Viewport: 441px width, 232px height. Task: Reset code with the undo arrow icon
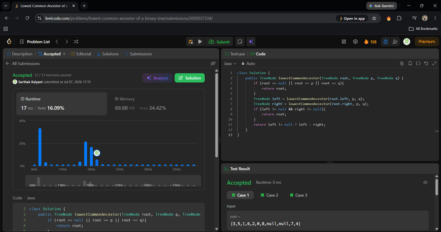[426, 64]
